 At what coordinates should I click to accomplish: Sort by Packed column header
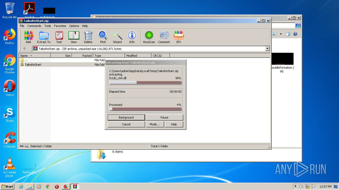82,55
